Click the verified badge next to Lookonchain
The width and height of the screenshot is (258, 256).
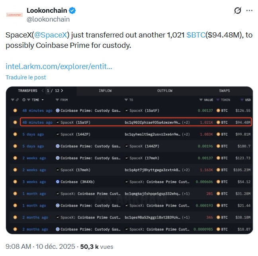click(x=72, y=10)
